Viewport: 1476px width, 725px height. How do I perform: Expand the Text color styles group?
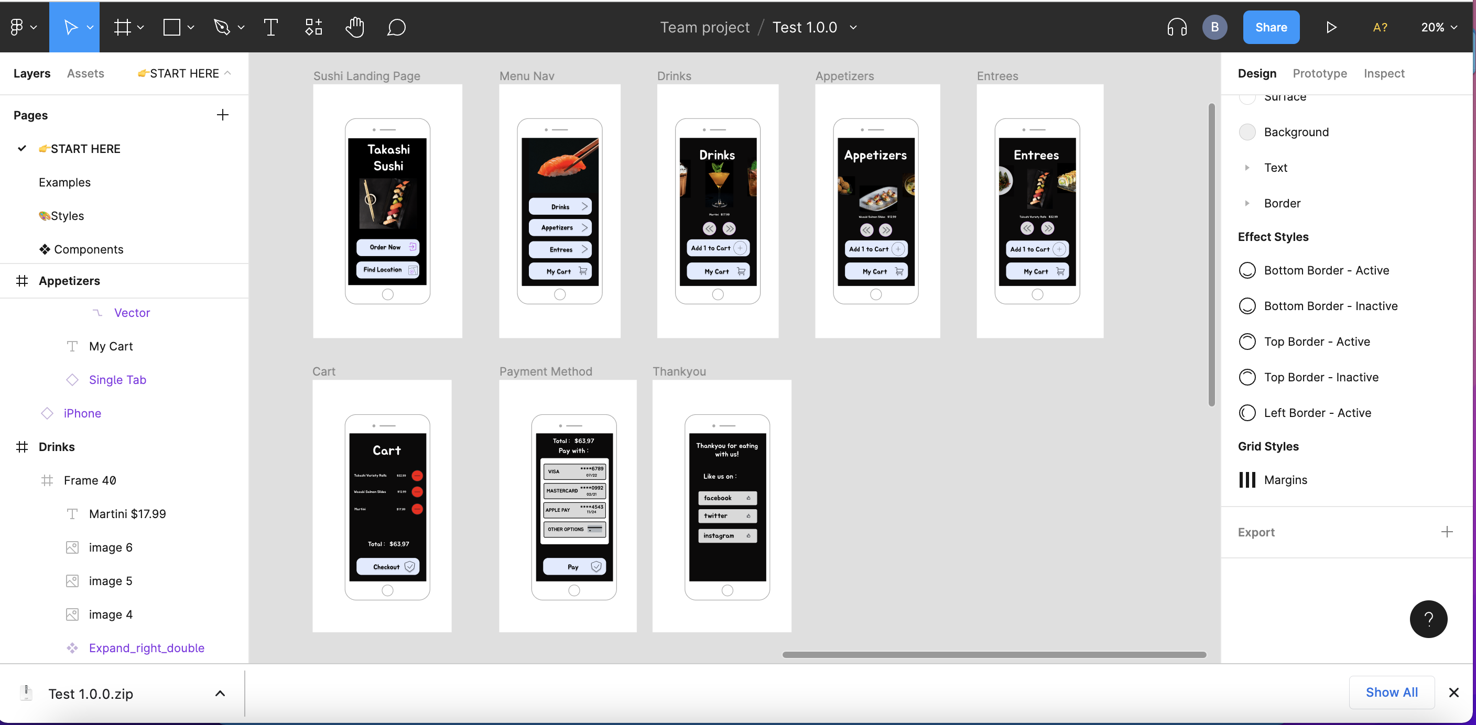[x=1247, y=168]
